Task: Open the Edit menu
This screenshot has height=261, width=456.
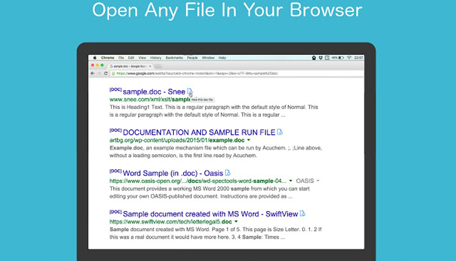Action: pyautogui.click(x=131, y=58)
